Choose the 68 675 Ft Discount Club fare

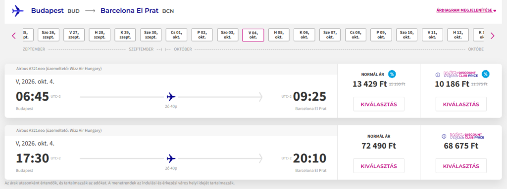click(x=461, y=166)
